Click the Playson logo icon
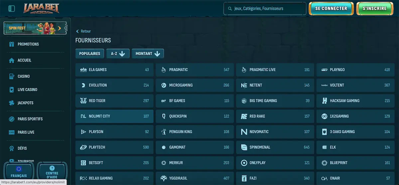Image resolution: width=399 pixels, height=185 pixels. [x=83, y=132]
